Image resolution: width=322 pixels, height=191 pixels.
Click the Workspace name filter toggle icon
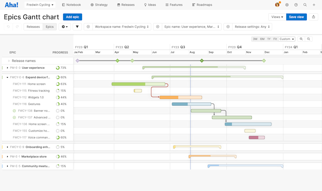pyautogui.click(x=88, y=27)
